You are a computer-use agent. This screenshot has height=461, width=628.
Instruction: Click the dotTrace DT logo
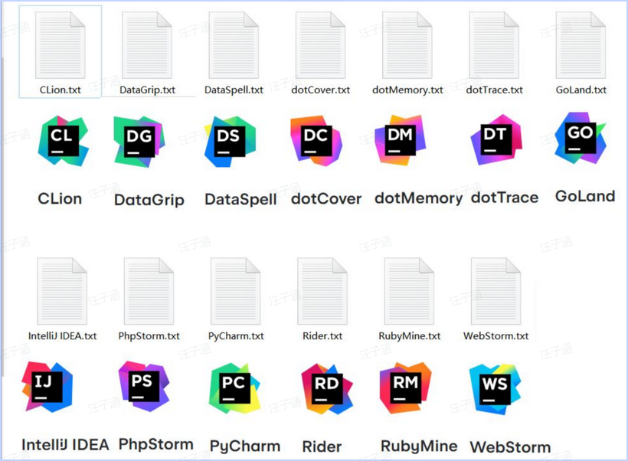(496, 139)
